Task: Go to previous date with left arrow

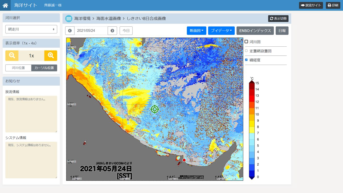Action: [70, 31]
